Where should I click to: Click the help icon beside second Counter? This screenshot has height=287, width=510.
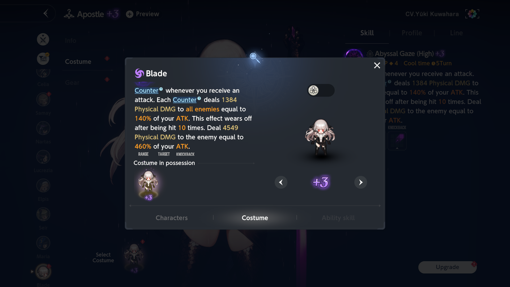point(199,98)
